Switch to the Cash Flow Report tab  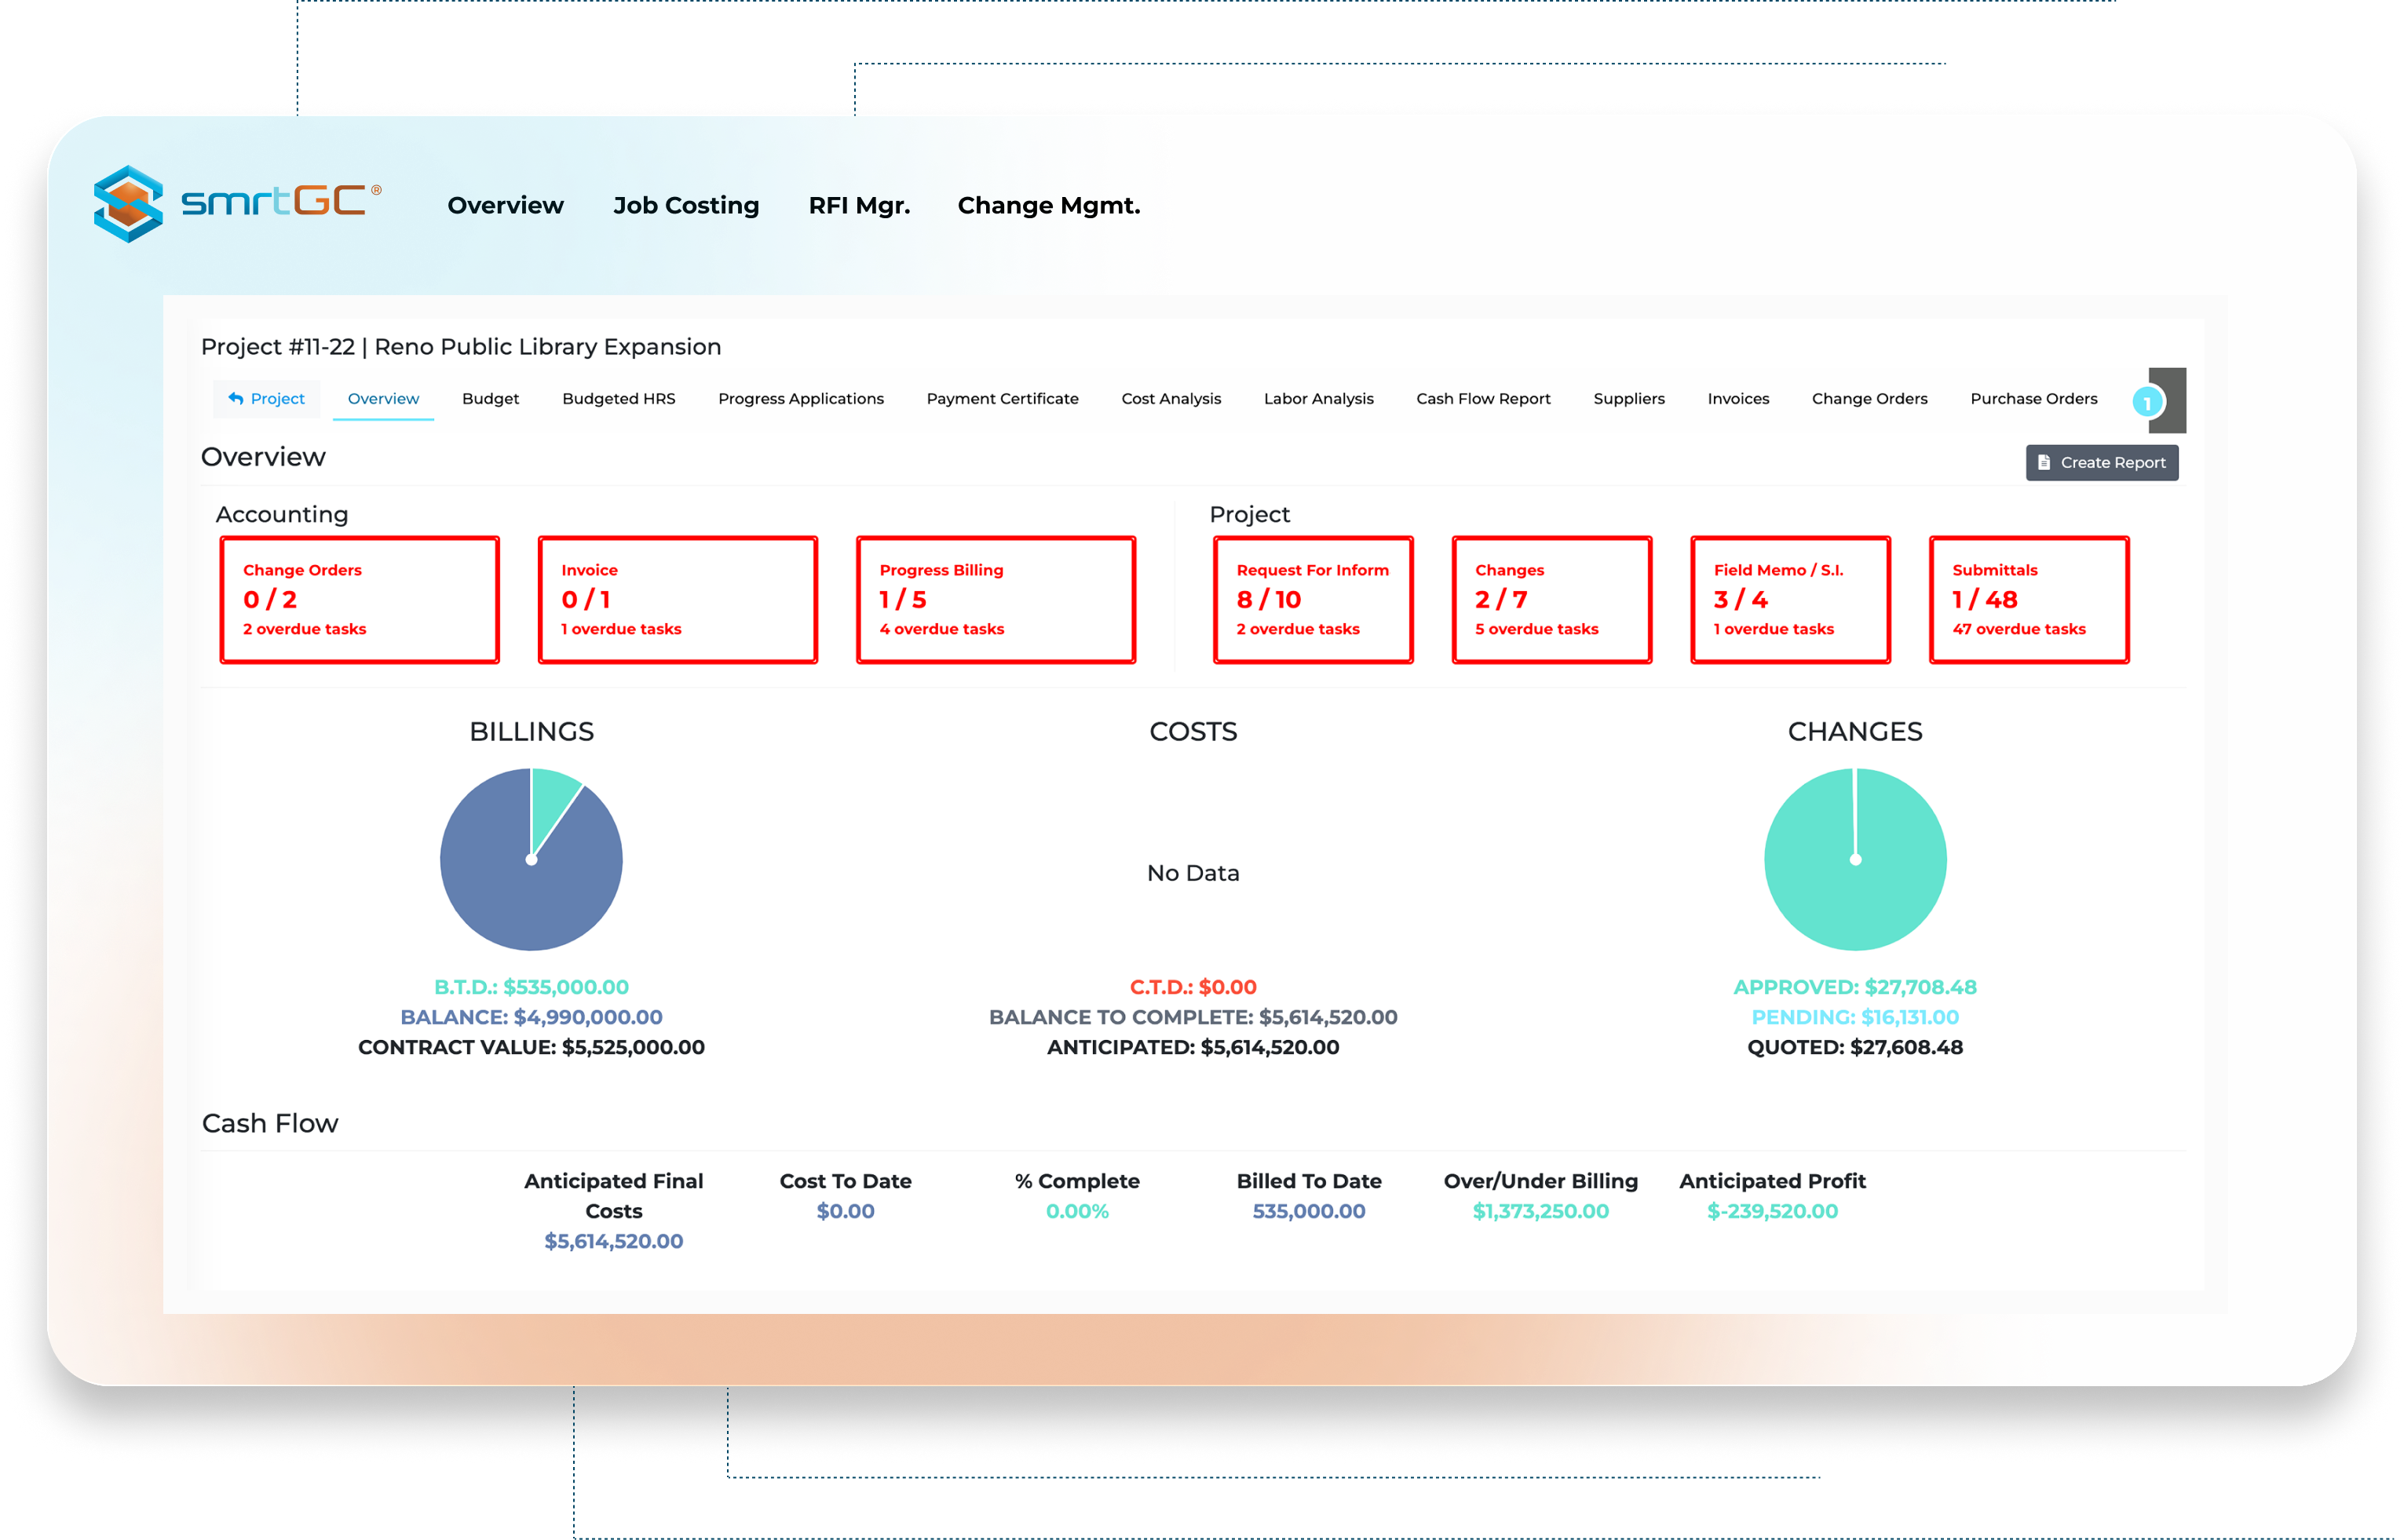click(x=1482, y=398)
